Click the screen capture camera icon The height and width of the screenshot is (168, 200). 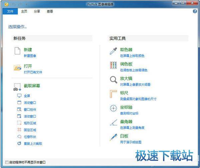click(x=17, y=87)
